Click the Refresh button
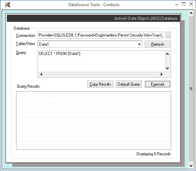The height and width of the screenshot is (171, 196). point(157,44)
